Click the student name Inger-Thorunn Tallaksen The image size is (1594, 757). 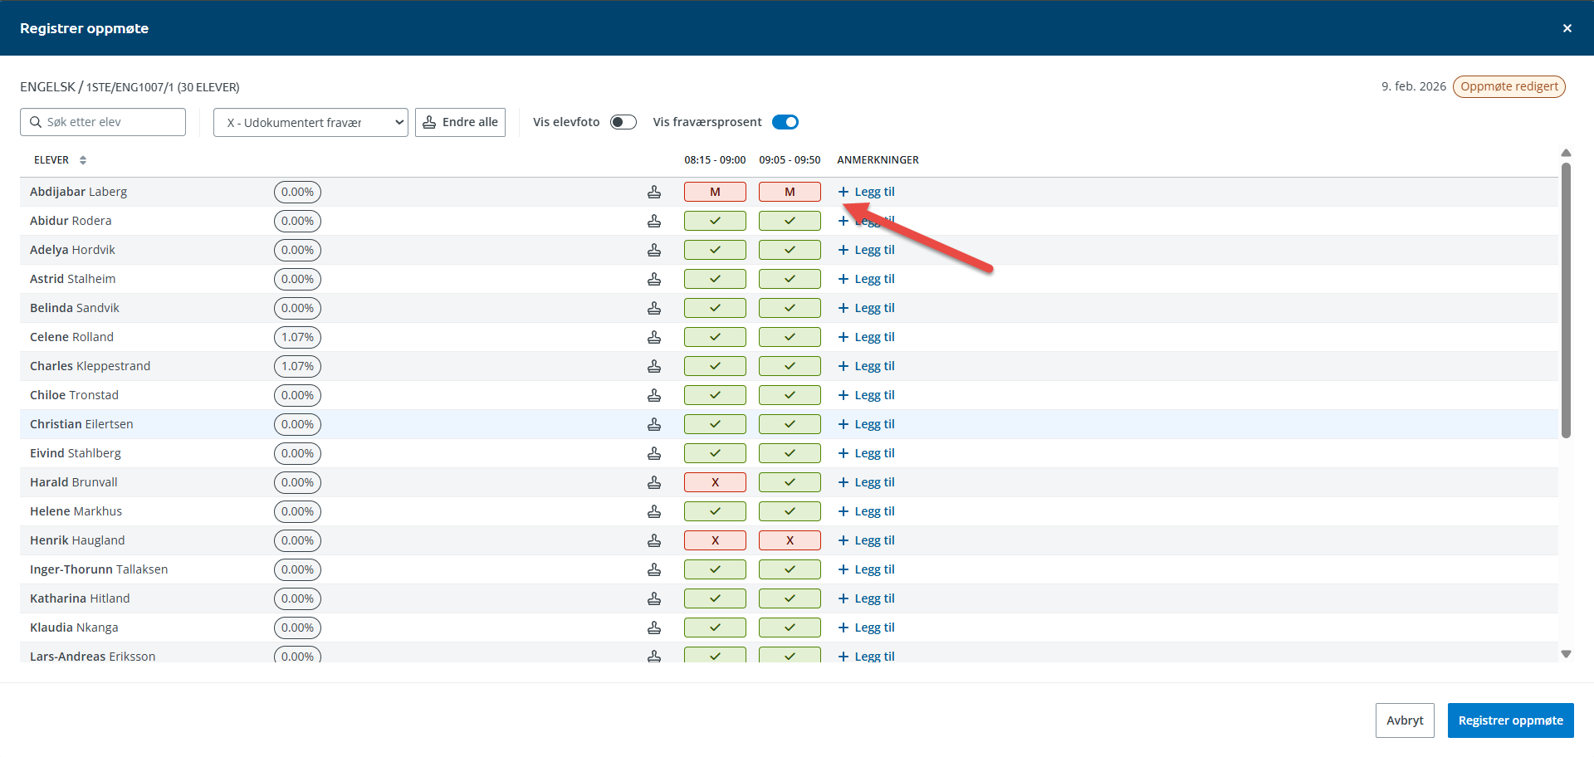[99, 569]
